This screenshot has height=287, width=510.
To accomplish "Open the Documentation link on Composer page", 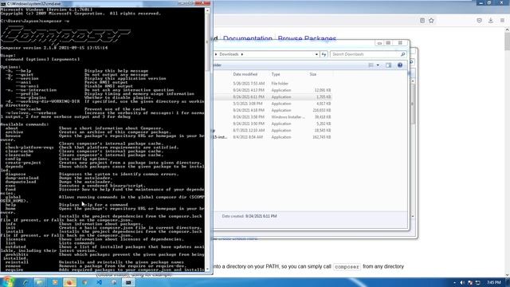I will pos(248,38).
